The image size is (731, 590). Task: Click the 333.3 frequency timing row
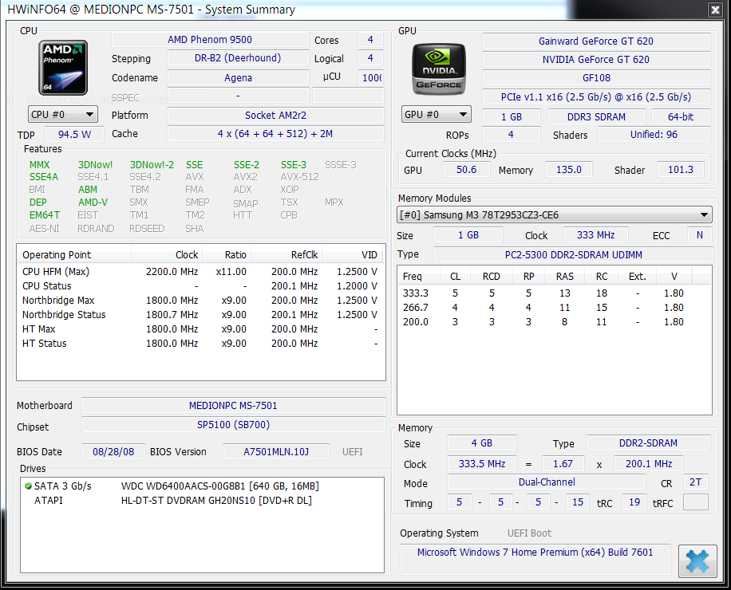[555, 293]
